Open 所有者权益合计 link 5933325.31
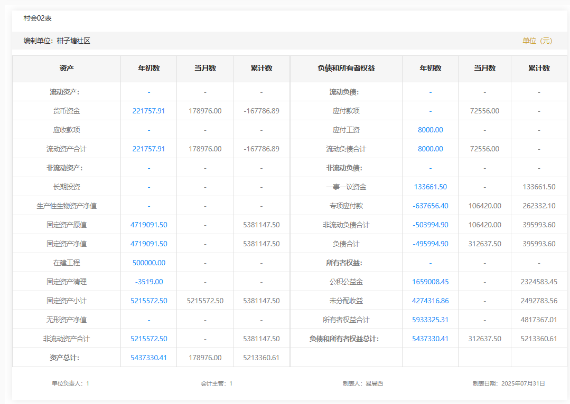 [430, 320]
